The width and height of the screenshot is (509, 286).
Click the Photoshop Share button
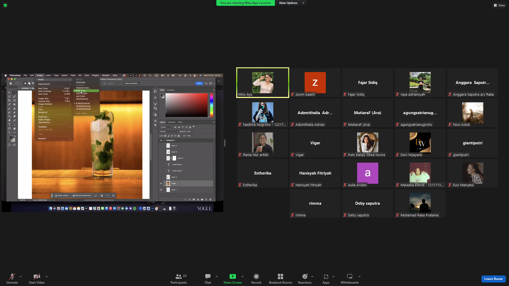199,83
